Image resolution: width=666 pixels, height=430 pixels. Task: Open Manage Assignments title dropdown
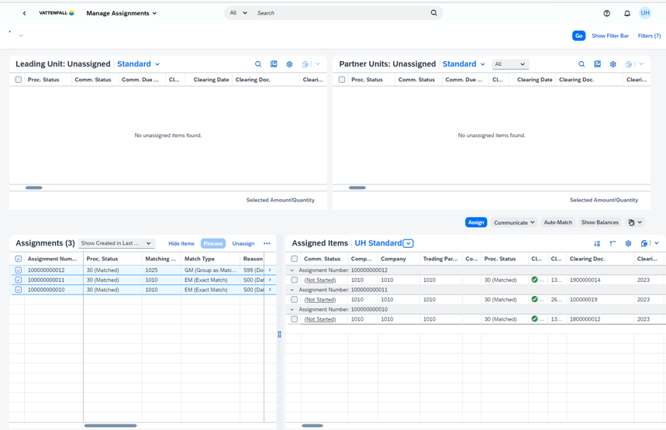pyautogui.click(x=122, y=13)
